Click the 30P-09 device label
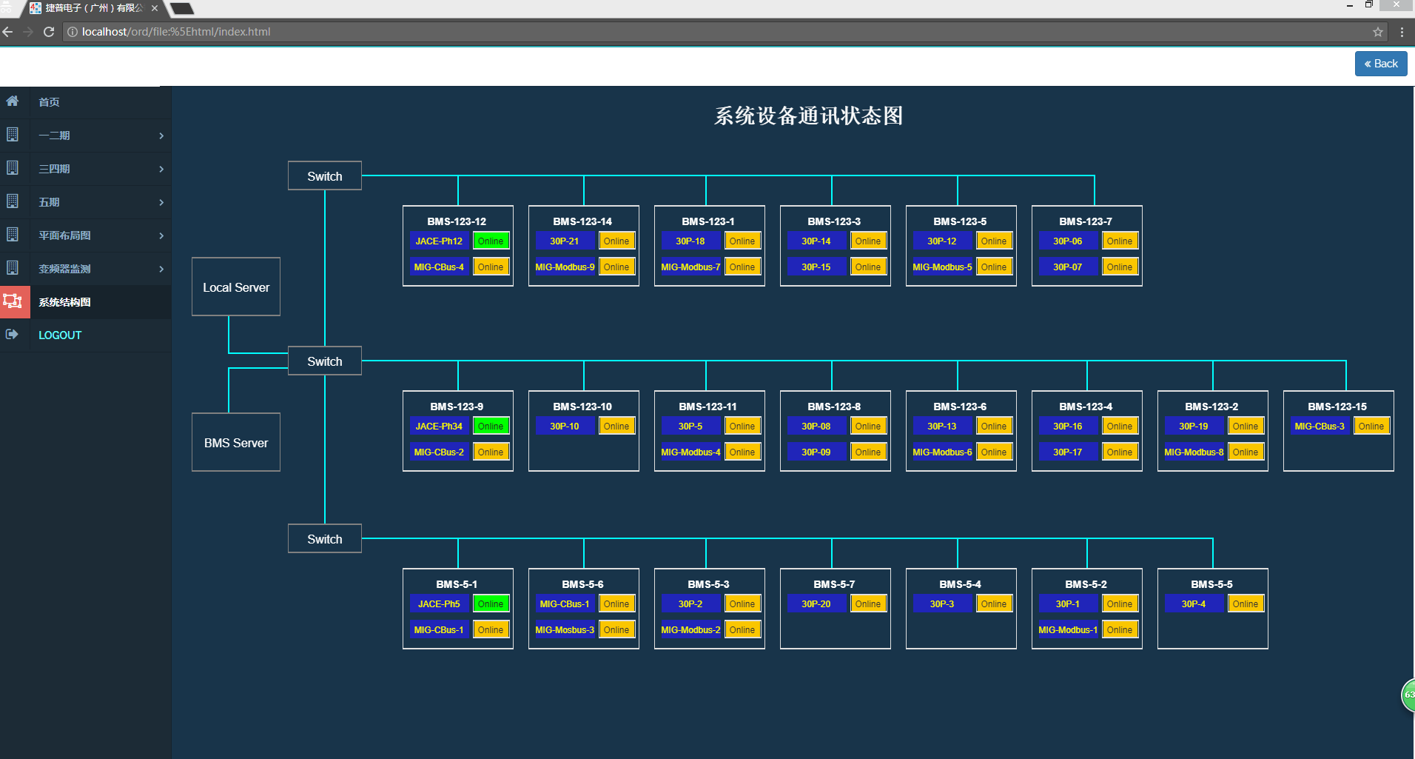Screen dimensions: 1415x759 coord(816,452)
